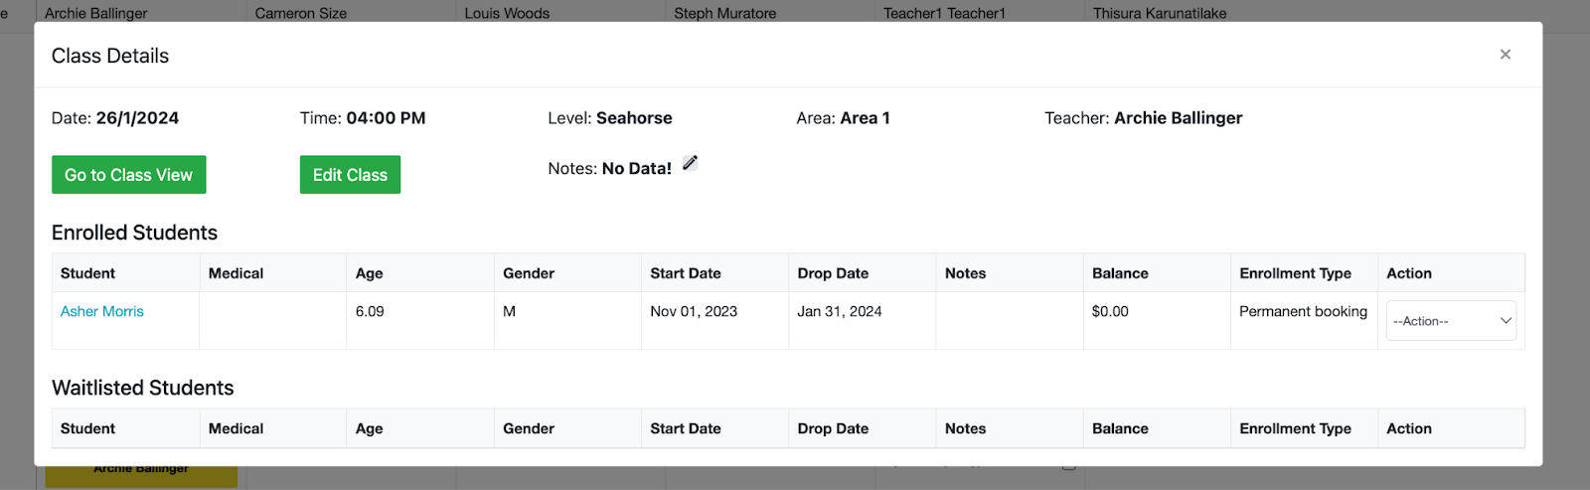This screenshot has width=1590, height=490.
Task: Click Waitlisted Students Notes column header
Action: [965, 428]
